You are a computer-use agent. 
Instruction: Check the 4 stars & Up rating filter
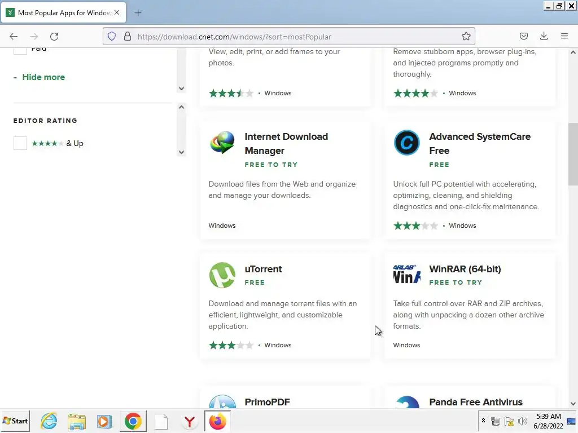(20, 143)
